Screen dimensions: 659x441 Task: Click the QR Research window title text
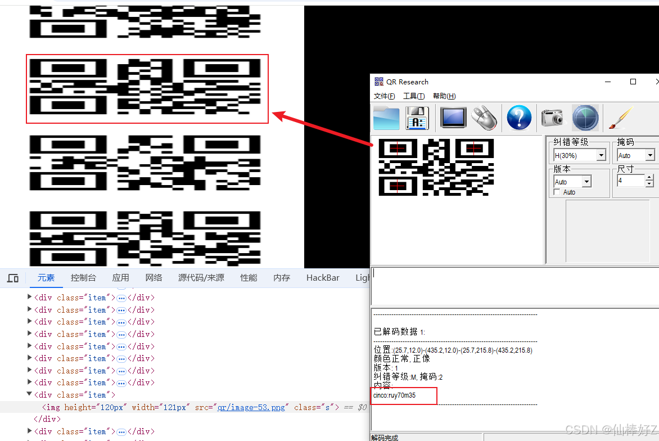click(x=407, y=82)
